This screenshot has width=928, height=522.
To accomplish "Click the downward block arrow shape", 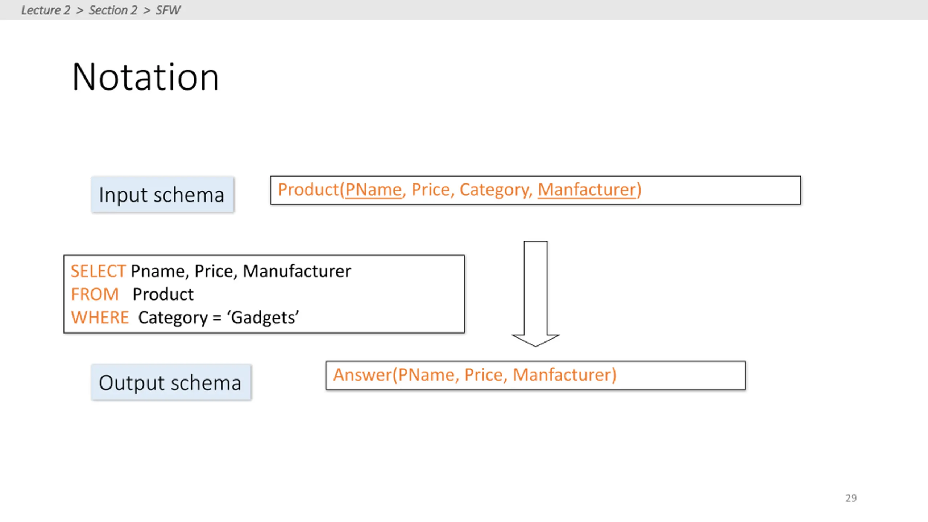I will [x=535, y=294].
